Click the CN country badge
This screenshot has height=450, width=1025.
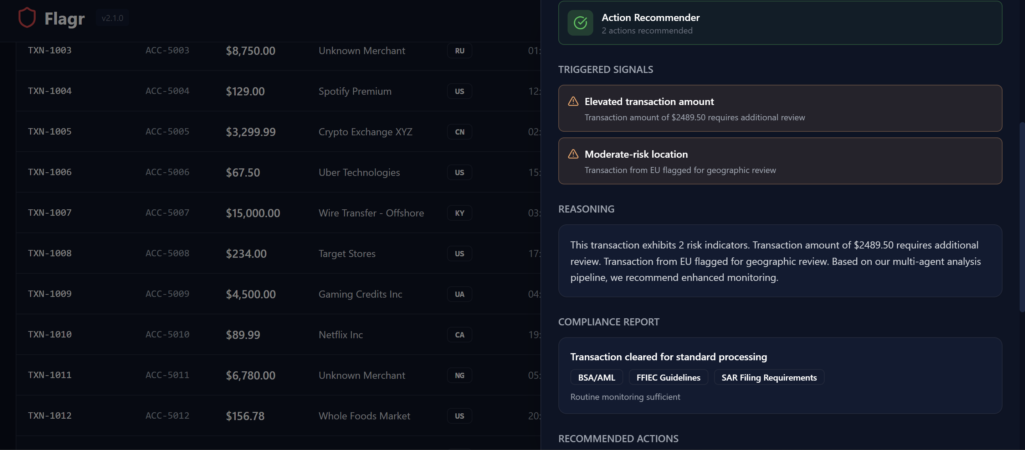click(459, 132)
